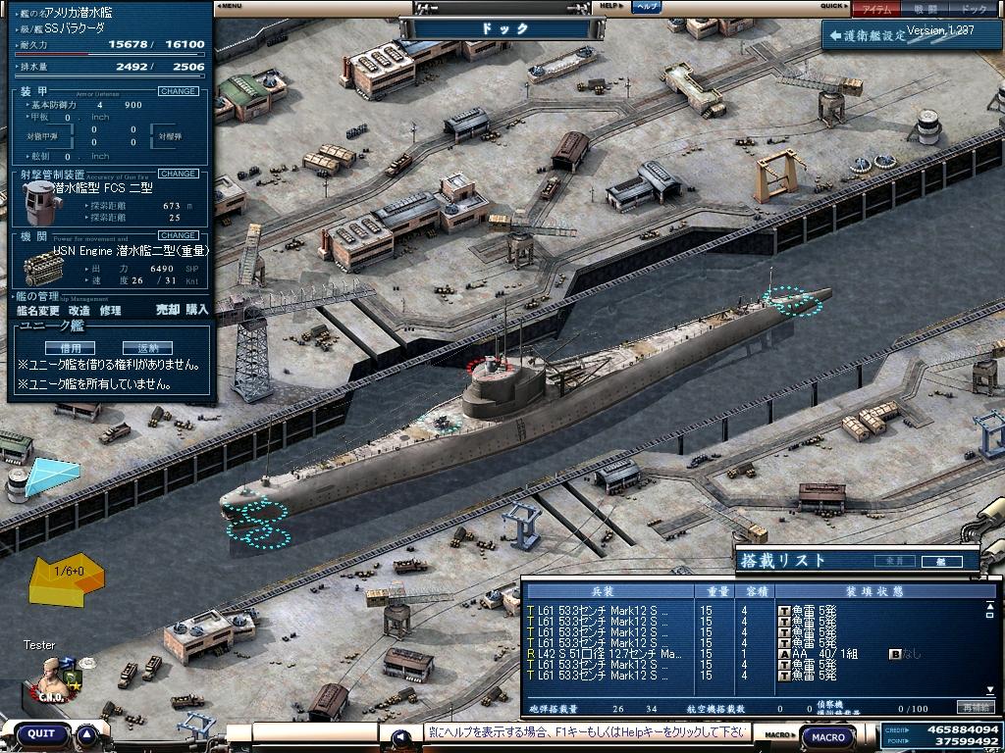Click the 排水量 displacement bar
This screenshot has width=1005, height=753.
pos(109,76)
